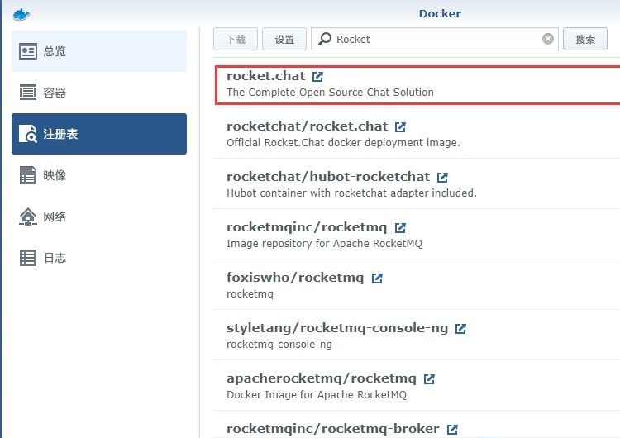Click the 'rocketmq' description under foxiswho/rocketmq
620x438 pixels.
coord(250,294)
